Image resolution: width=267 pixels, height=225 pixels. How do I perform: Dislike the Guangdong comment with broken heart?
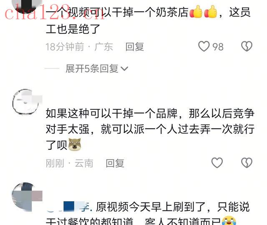pos(247,46)
